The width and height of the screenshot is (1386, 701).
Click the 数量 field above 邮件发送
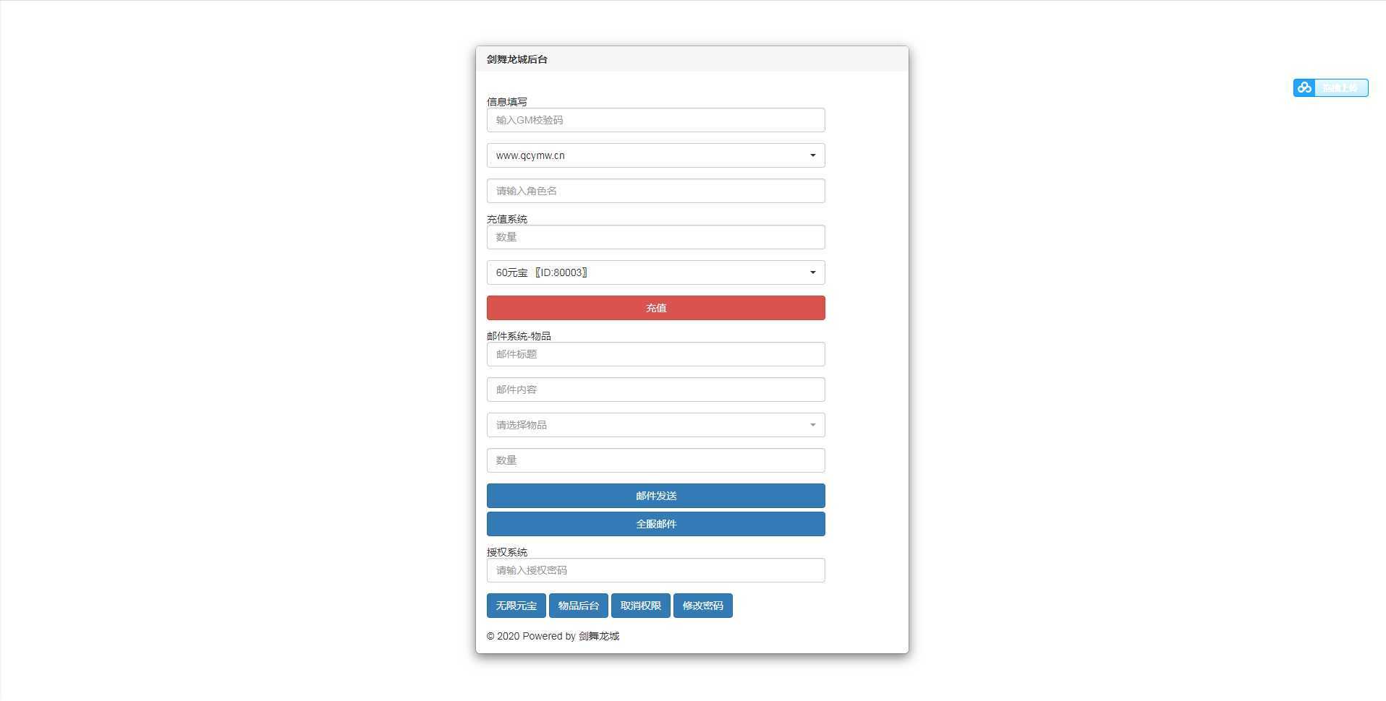[x=655, y=460]
